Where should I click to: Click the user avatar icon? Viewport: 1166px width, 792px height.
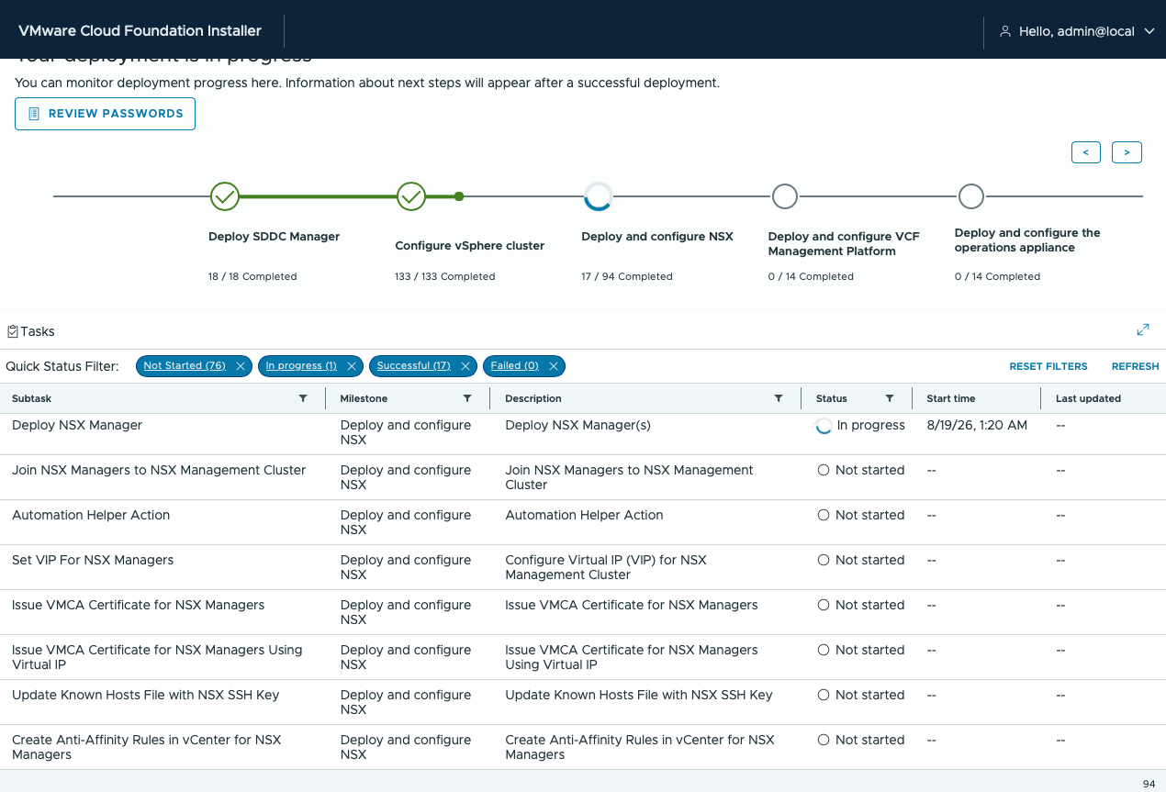coord(1005,31)
